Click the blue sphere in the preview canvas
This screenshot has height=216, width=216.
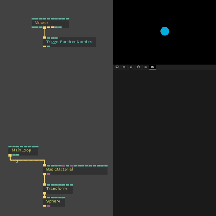click(x=165, y=31)
